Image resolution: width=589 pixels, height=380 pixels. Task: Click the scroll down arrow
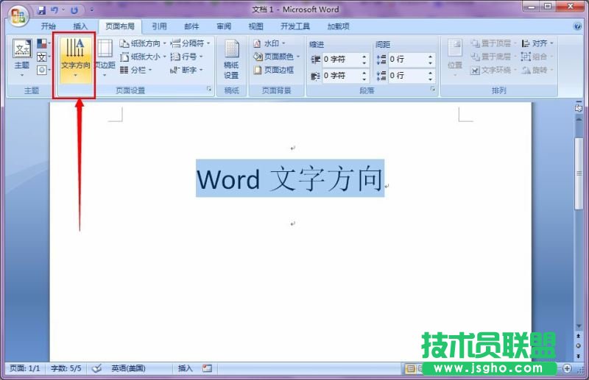[x=579, y=326]
